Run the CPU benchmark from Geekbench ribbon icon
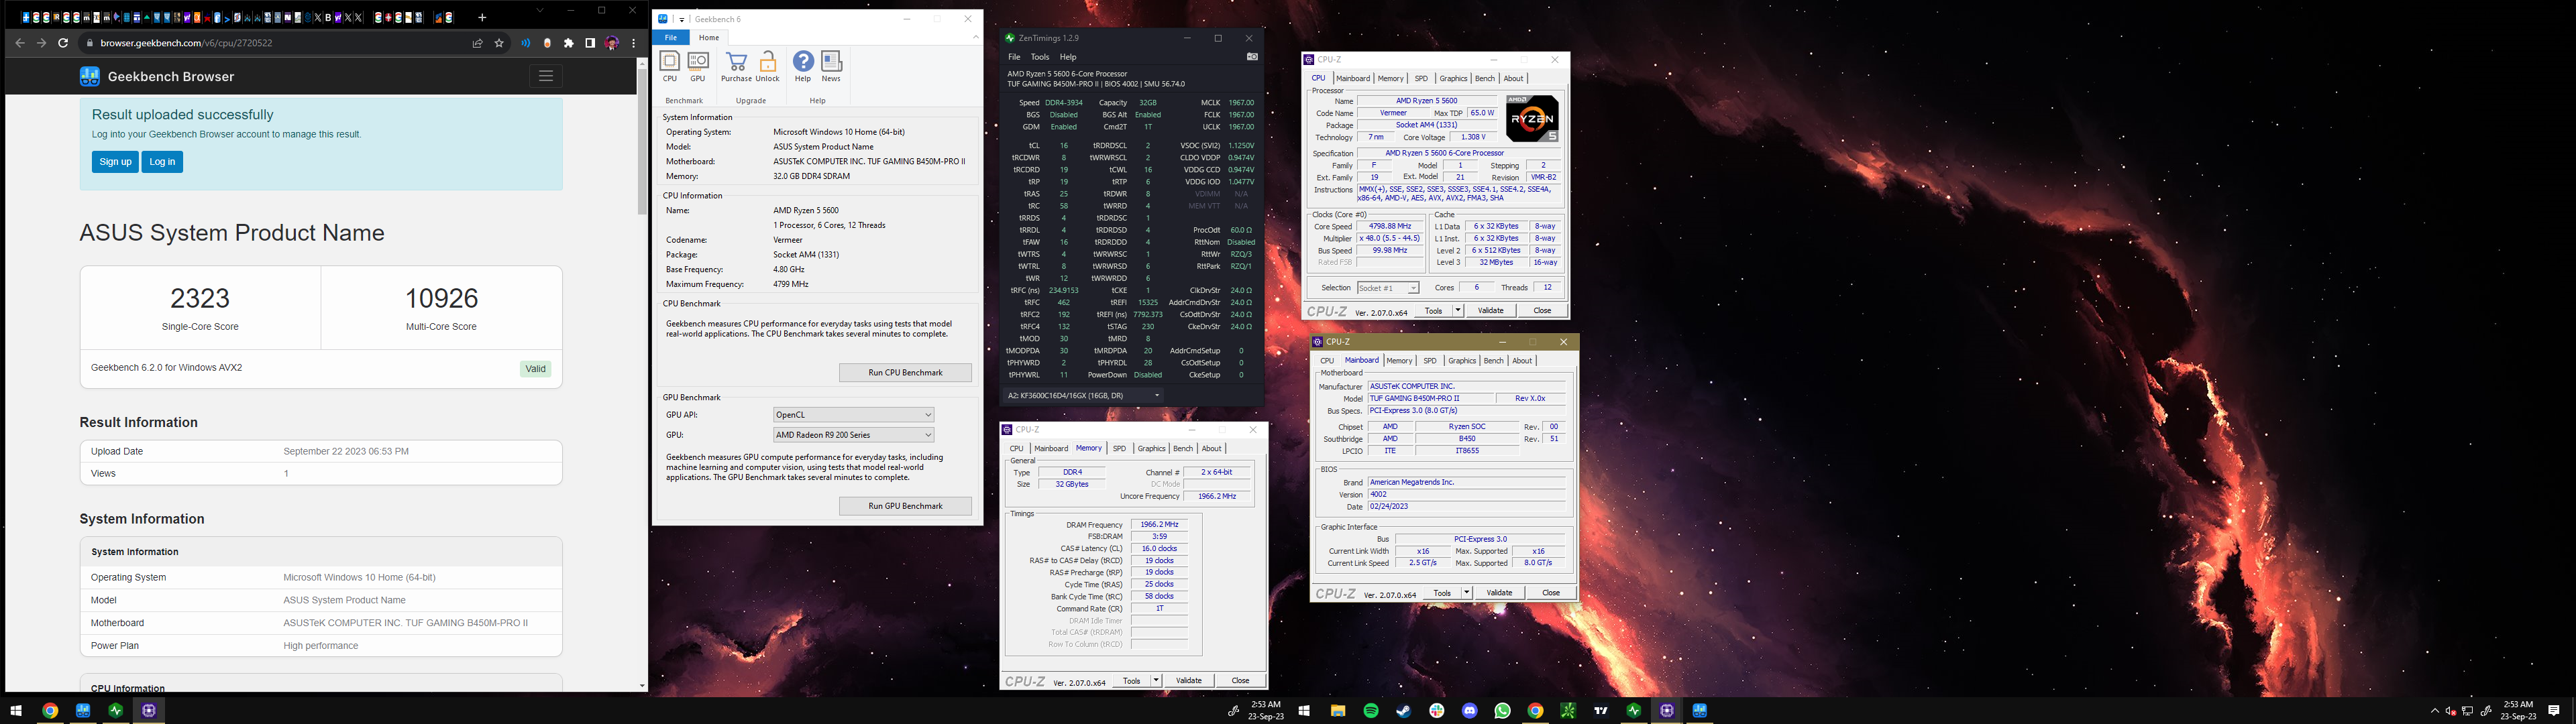Screen dimensions: 2576x724 click(670, 66)
